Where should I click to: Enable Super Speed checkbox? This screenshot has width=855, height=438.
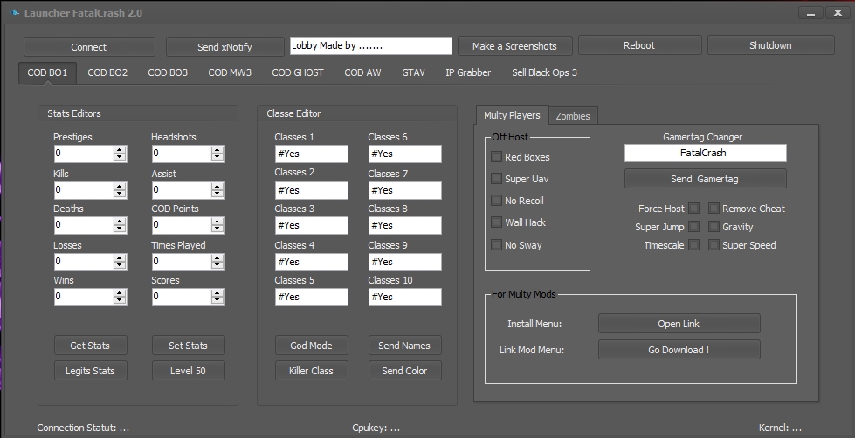(714, 245)
